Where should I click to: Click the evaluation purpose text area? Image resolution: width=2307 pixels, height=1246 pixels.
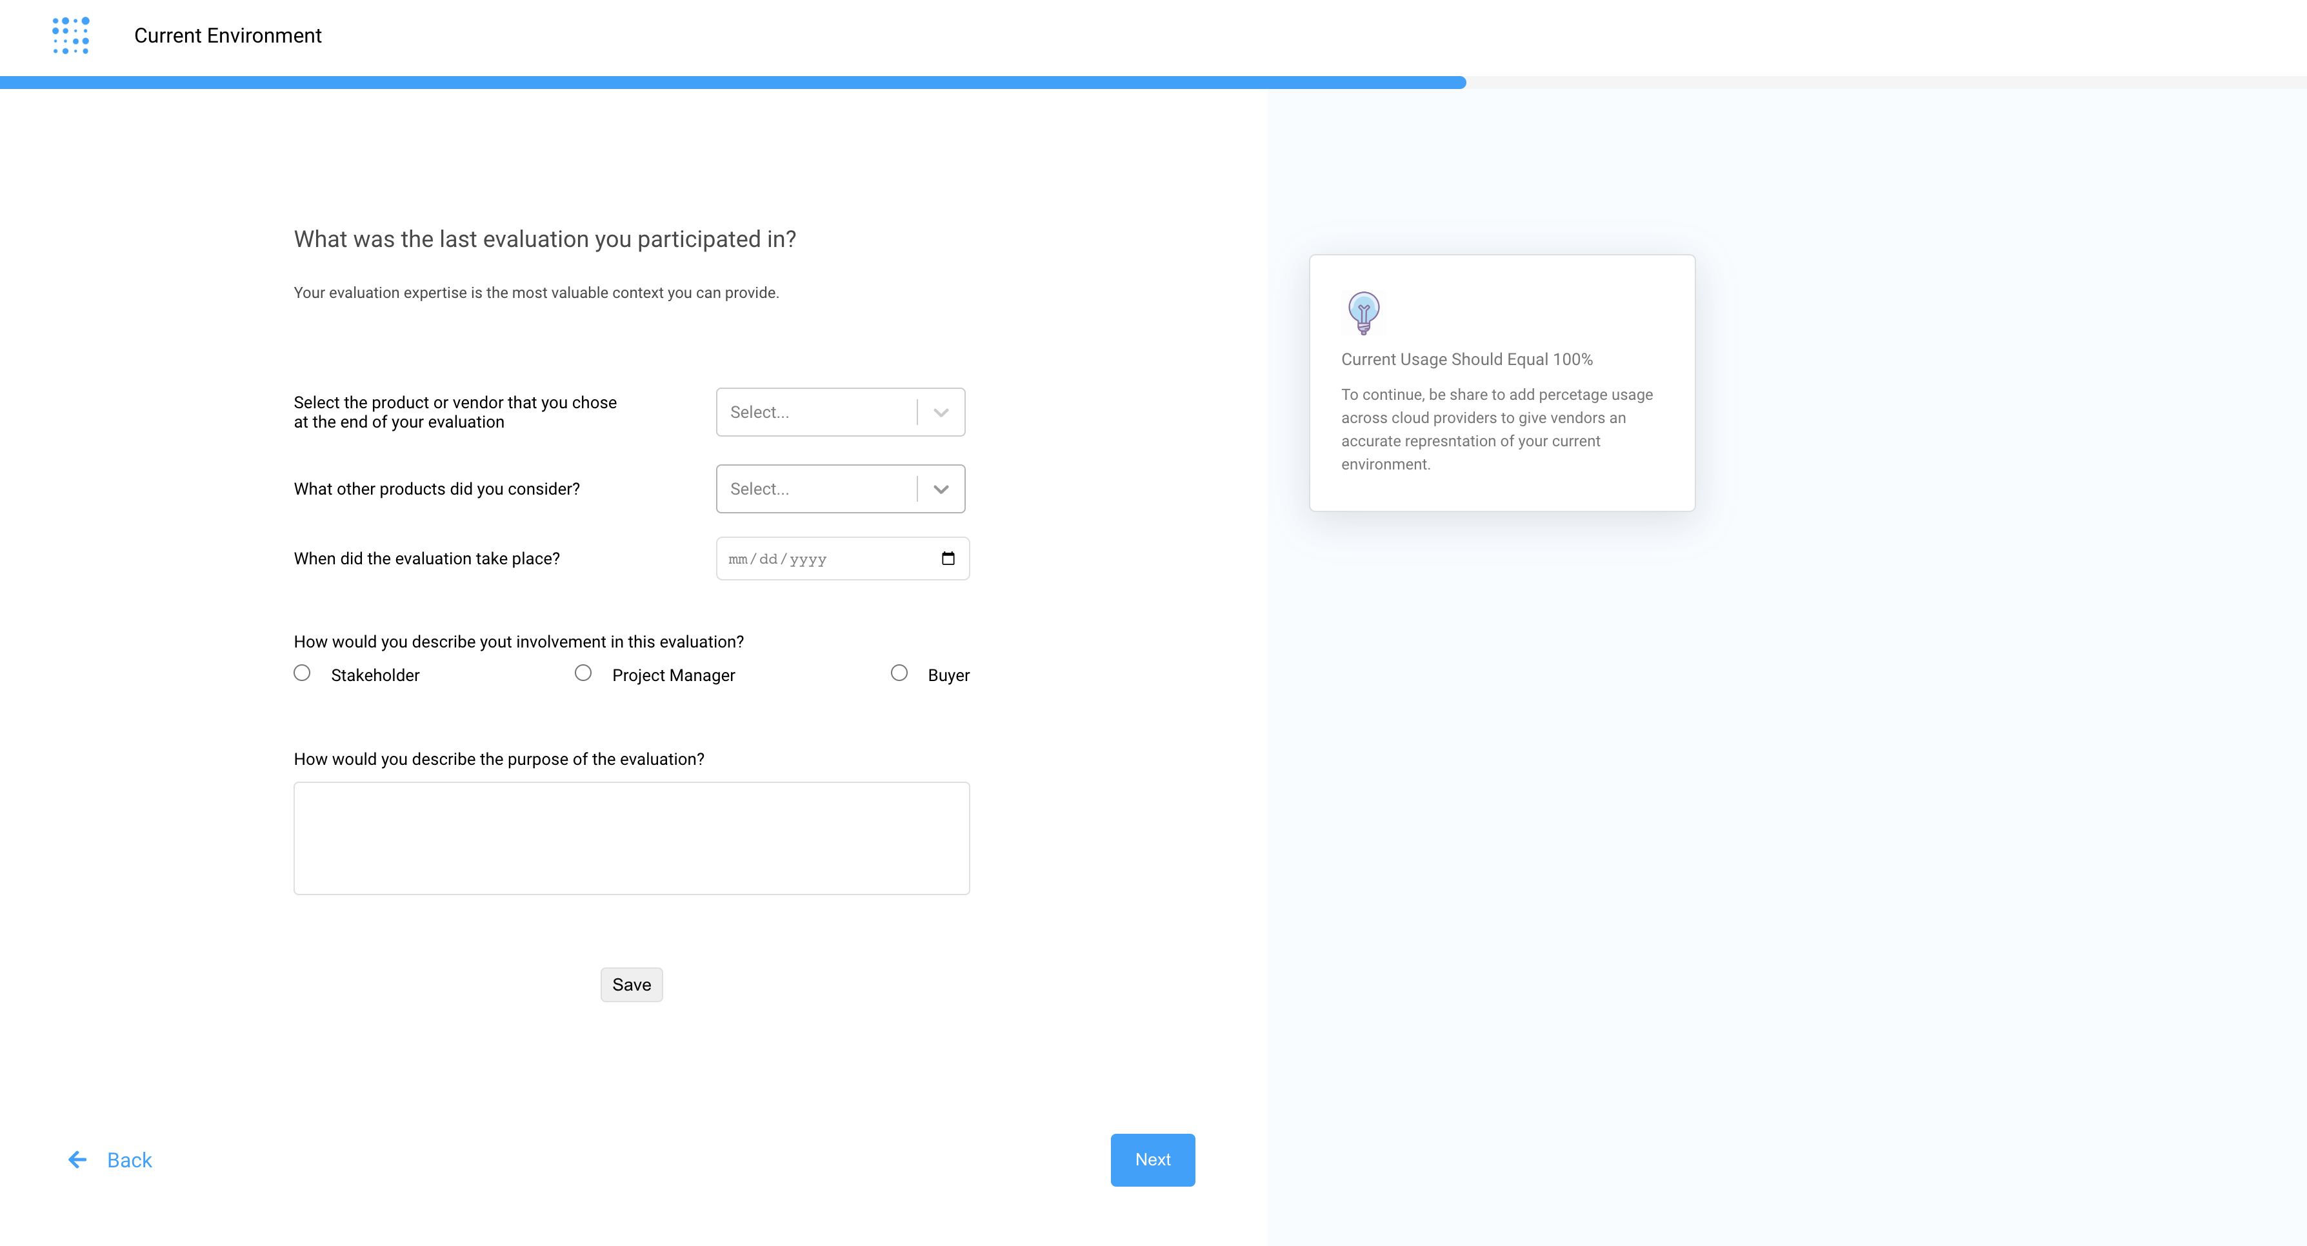point(632,838)
